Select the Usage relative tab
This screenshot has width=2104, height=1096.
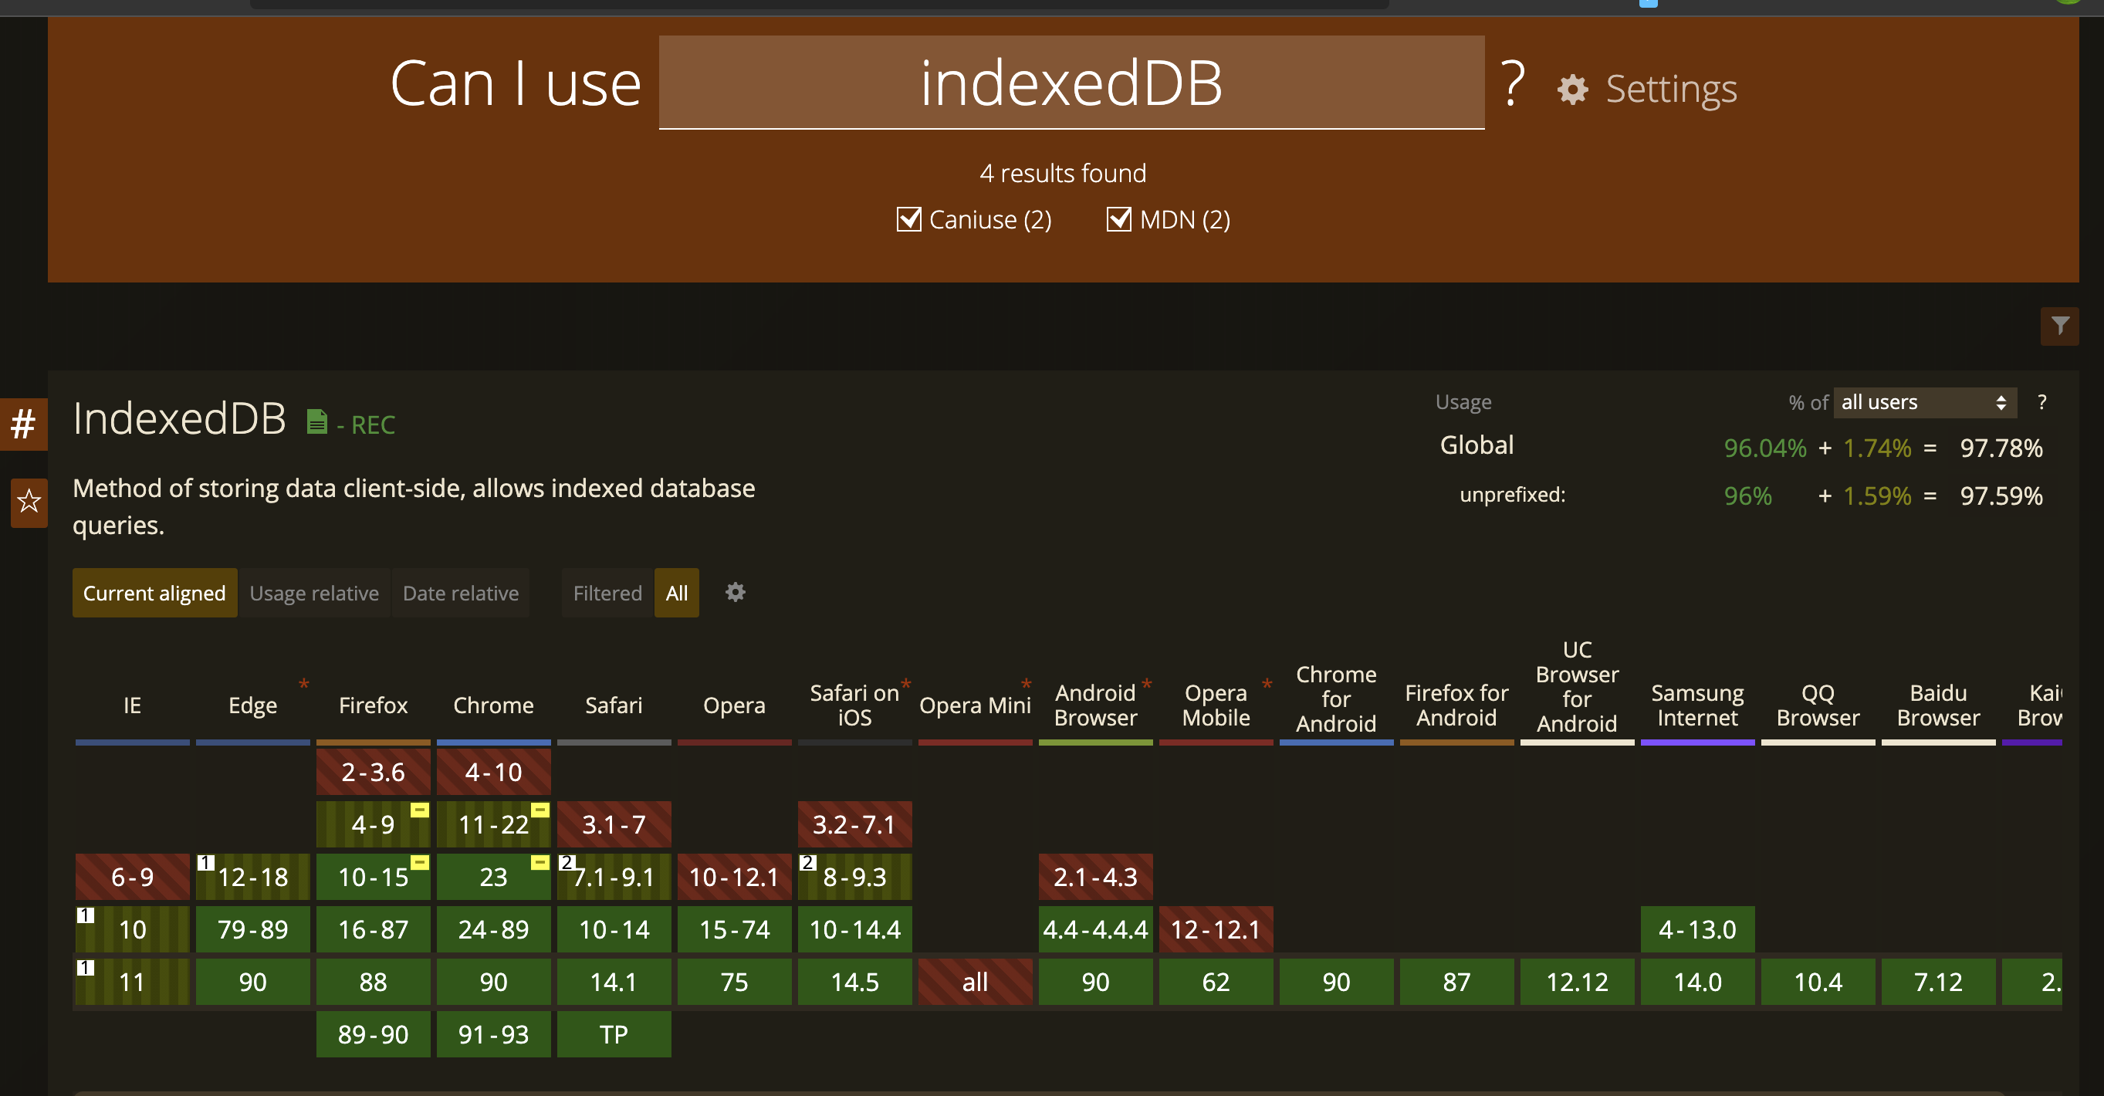pyautogui.click(x=313, y=593)
